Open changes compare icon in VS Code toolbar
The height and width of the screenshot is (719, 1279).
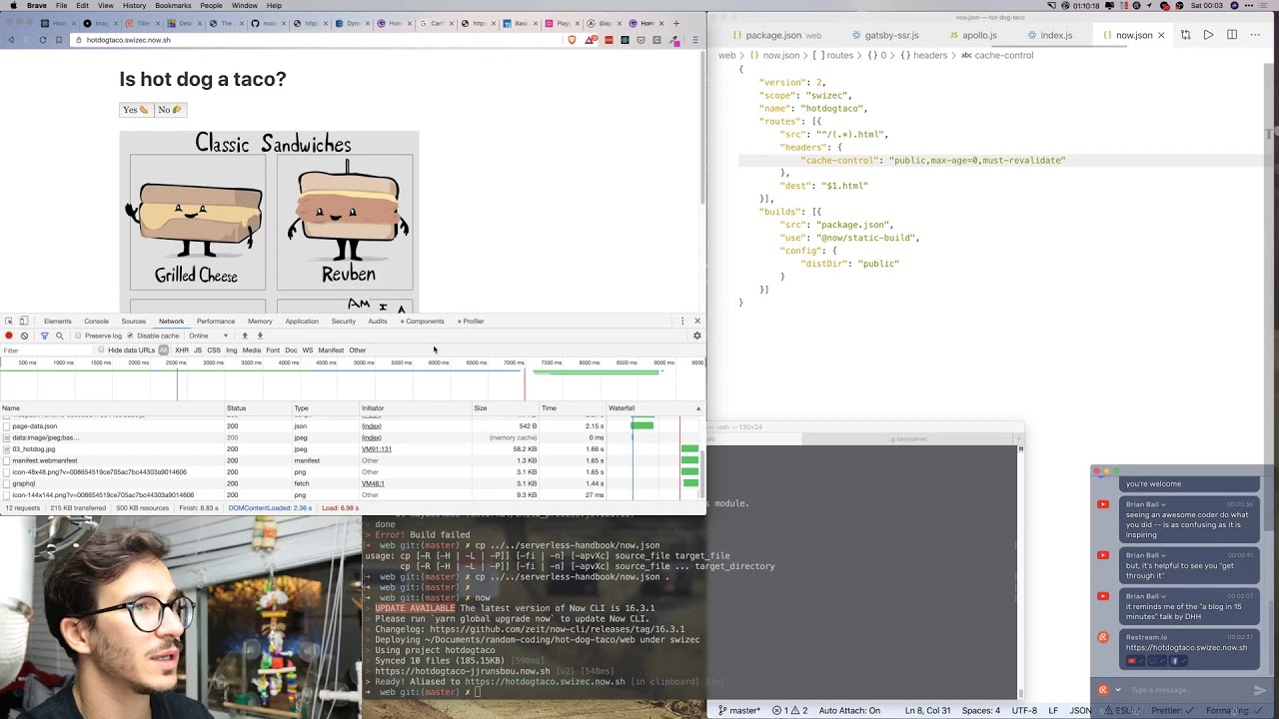click(x=1185, y=35)
